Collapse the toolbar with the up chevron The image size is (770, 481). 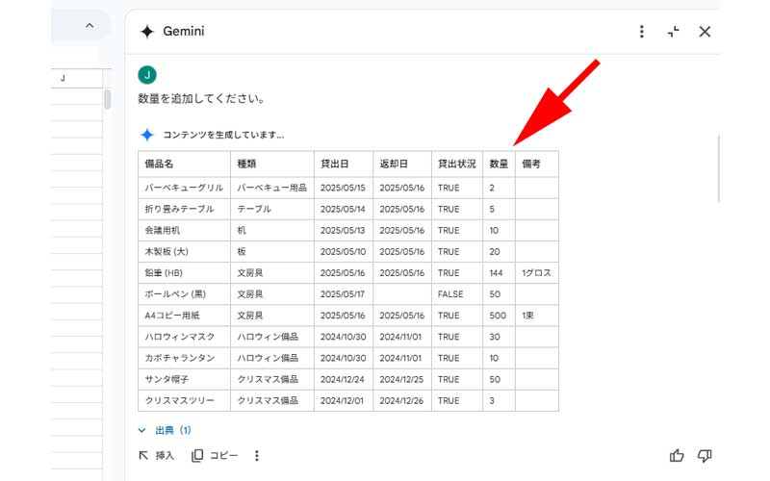pos(90,26)
